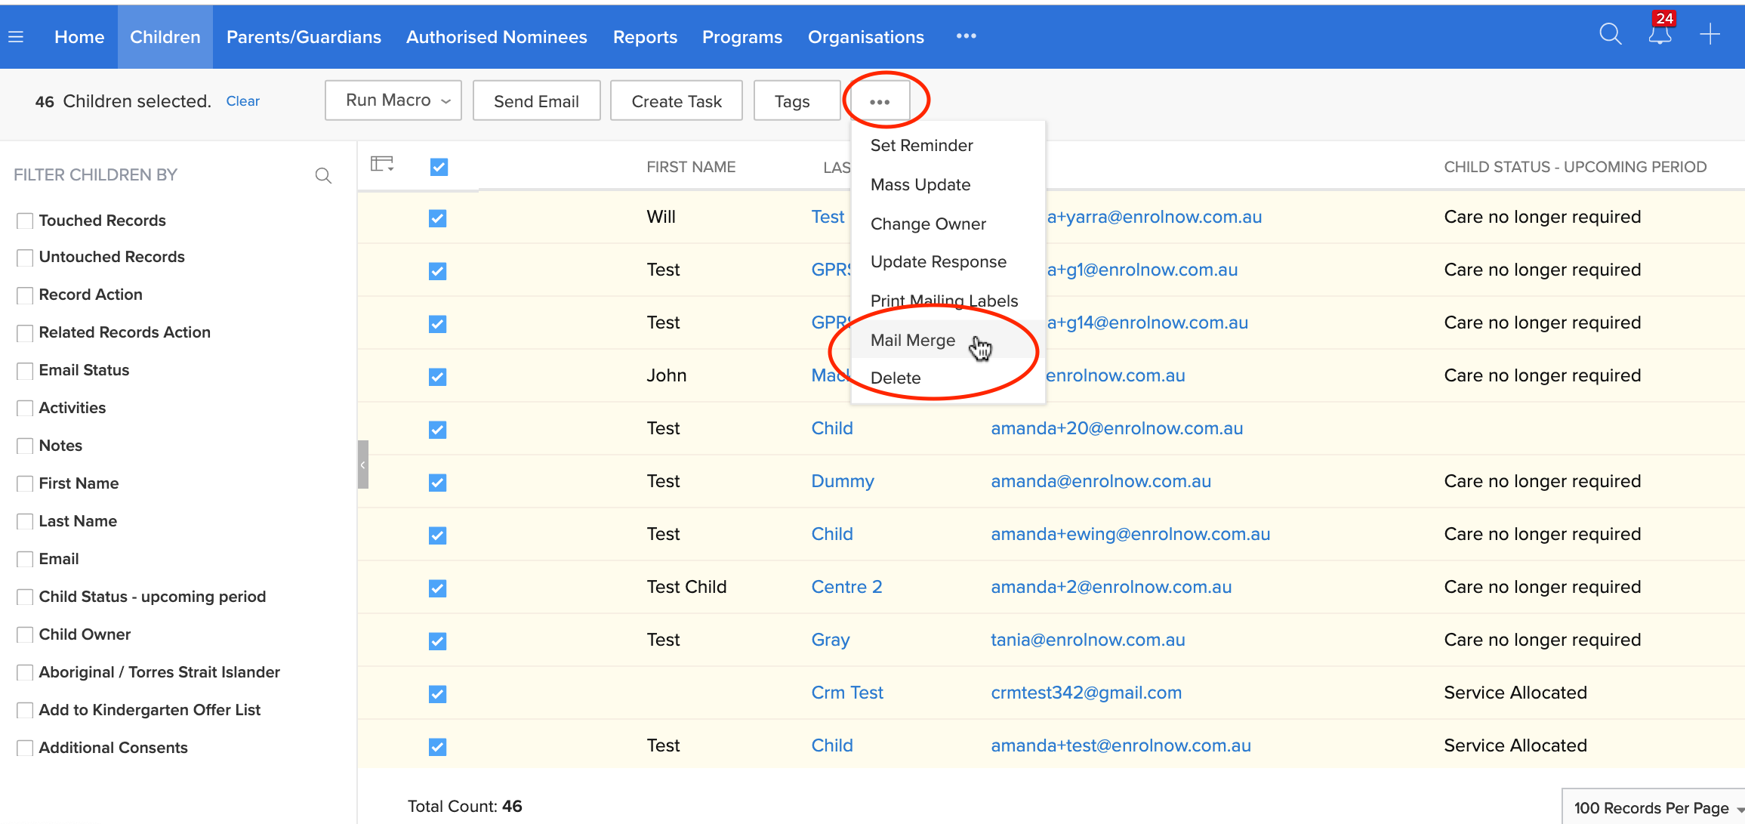The image size is (1745, 824).
Task: Click the global search magnifier icon
Action: pyautogui.click(x=1610, y=35)
